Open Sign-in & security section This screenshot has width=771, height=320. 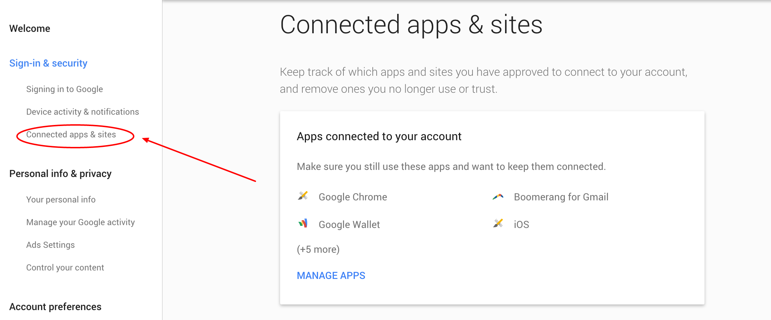coord(48,63)
